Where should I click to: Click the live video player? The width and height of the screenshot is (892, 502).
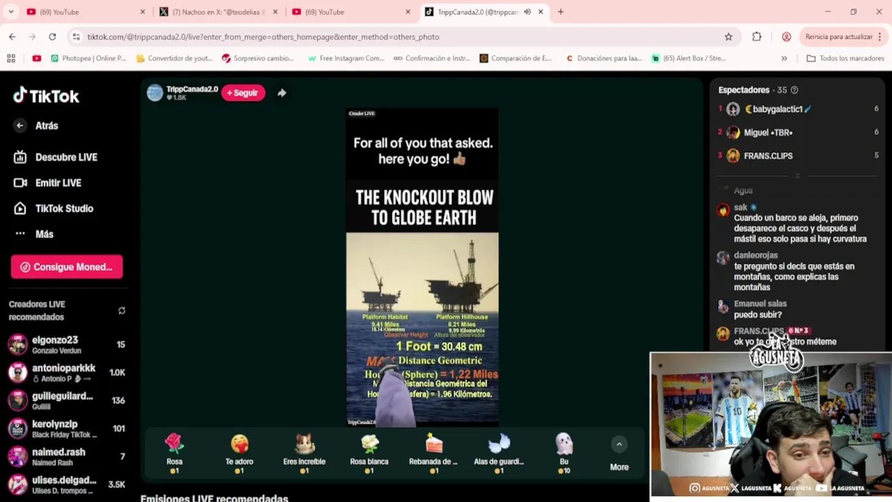click(x=422, y=267)
